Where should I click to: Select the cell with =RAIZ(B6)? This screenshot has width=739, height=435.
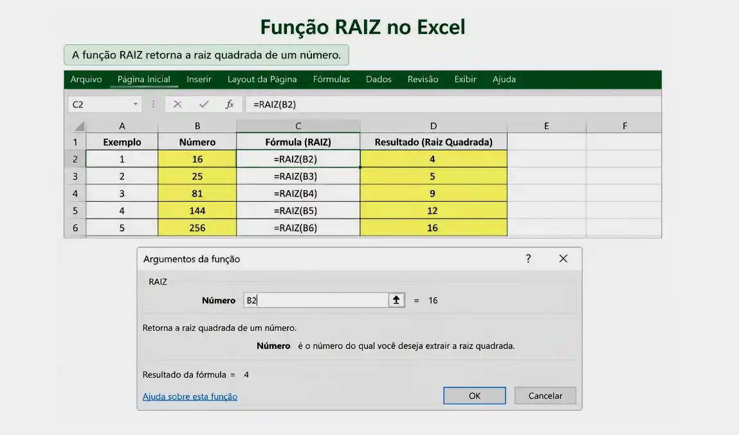pyautogui.click(x=298, y=228)
